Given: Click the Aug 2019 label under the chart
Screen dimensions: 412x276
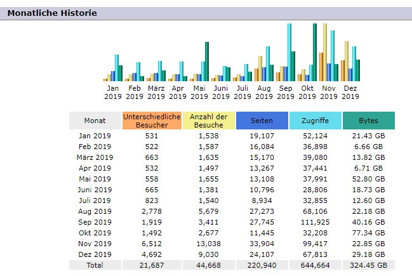Looking at the screenshot, I should click(x=264, y=93).
